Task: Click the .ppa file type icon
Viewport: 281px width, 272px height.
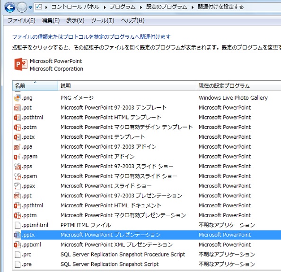Action: point(18,147)
